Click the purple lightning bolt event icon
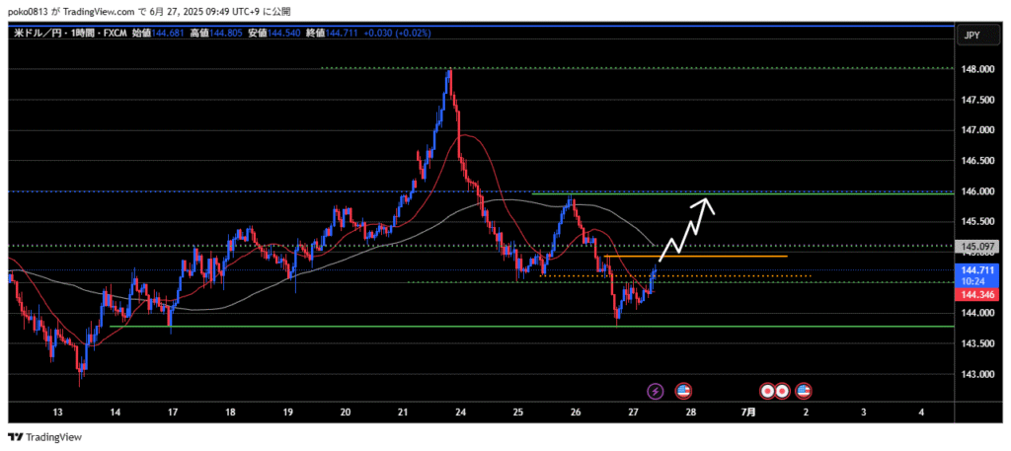The height and width of the screenshot is (451, 1011). click(657, 392)
